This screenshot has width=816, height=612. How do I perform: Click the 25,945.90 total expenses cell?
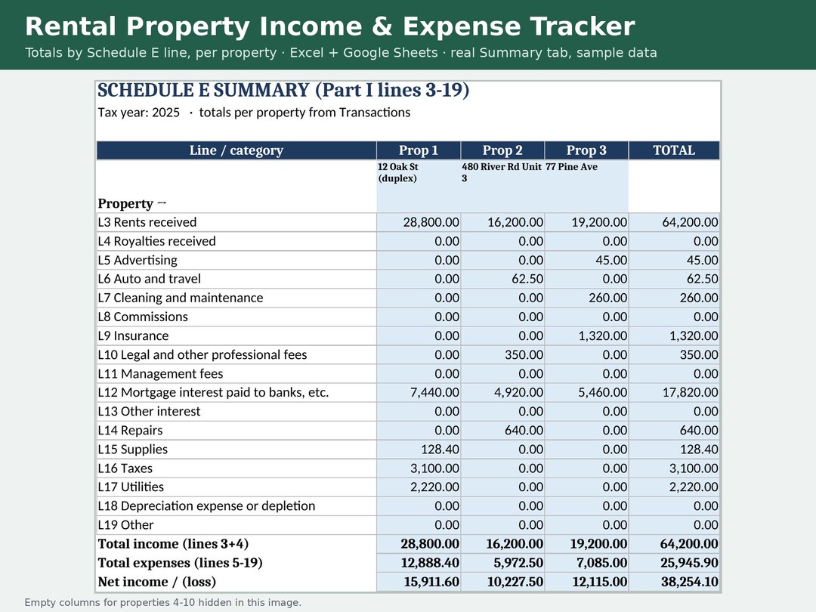pos(674,563)
